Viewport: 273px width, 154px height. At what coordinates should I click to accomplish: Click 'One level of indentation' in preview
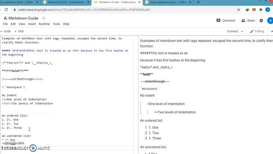[166, 104]
